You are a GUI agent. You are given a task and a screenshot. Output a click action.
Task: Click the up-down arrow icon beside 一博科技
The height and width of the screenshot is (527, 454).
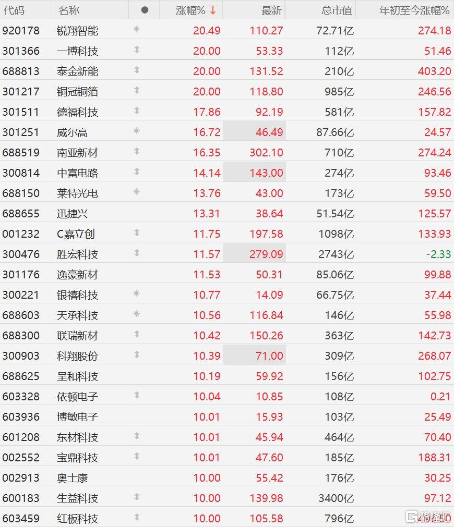(x=136, y=50)
